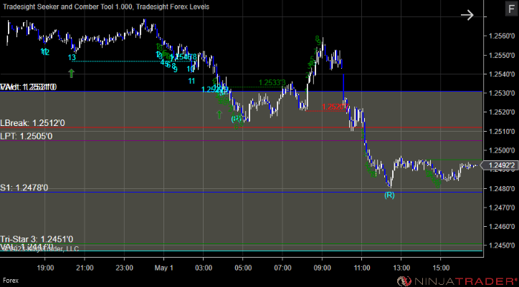This screenshot has height=287, width=519.
Task: Click the right-pointing arrow icon at the top of the chart
Action: click(467, 15)
